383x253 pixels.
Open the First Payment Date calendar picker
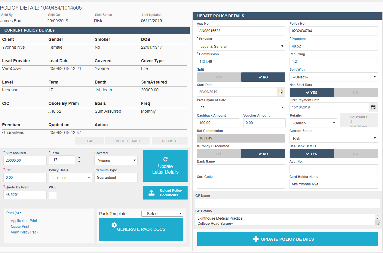[x=373, y=107]
